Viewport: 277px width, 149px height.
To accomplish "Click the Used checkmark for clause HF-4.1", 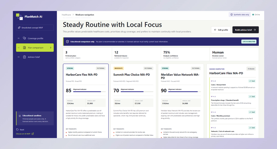I will [x=250, y=96].
